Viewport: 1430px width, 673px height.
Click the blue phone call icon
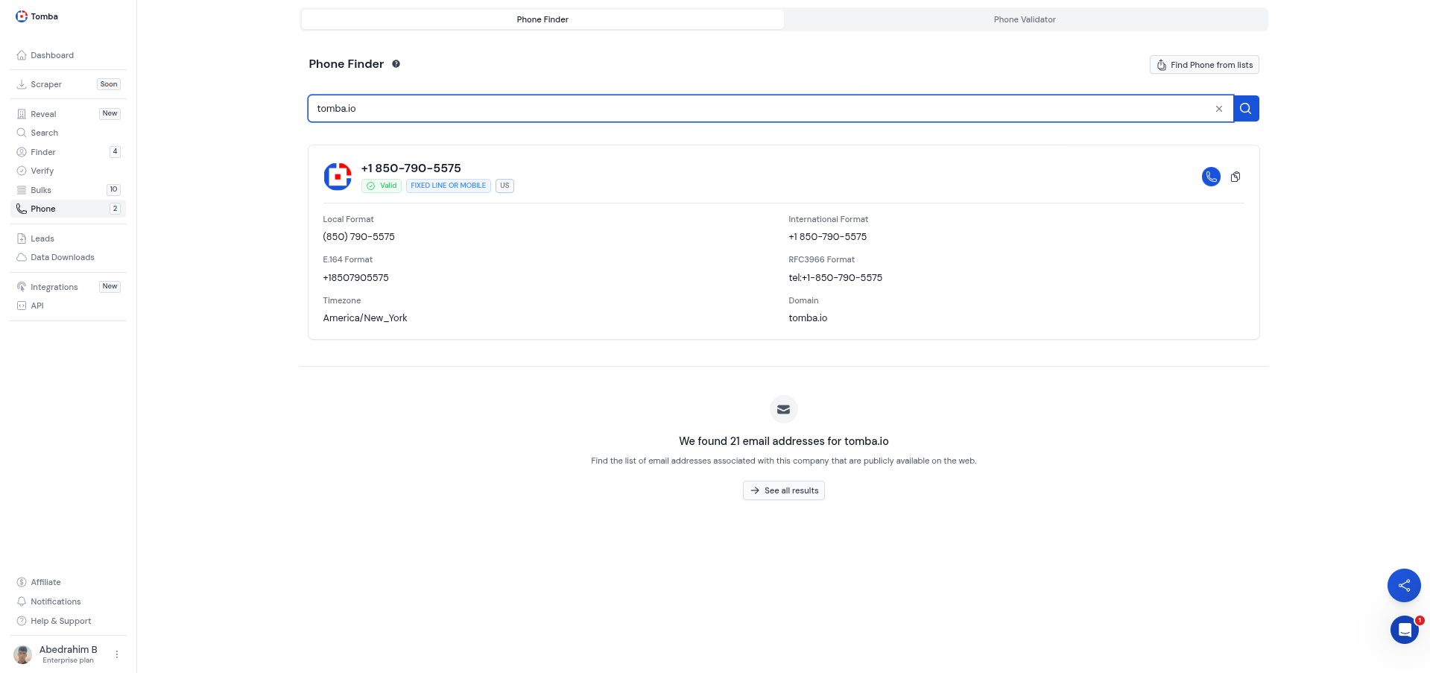click(x=1211, y=177)
